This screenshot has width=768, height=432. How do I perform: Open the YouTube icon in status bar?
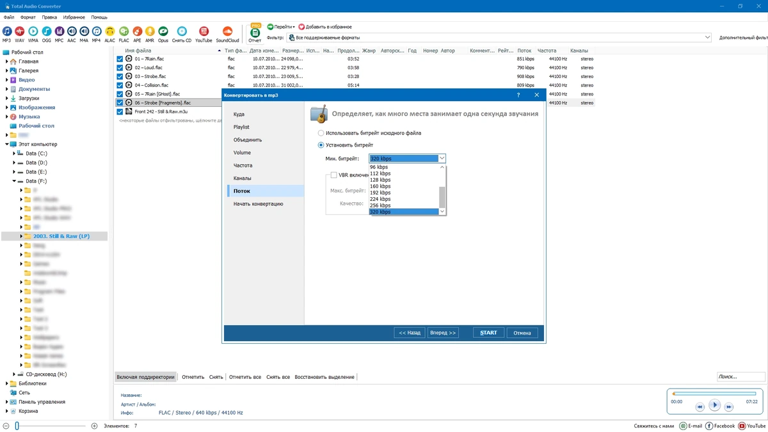742,426
